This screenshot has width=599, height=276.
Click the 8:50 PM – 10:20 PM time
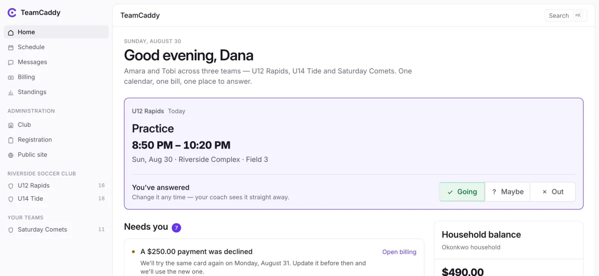coord(181,145)
